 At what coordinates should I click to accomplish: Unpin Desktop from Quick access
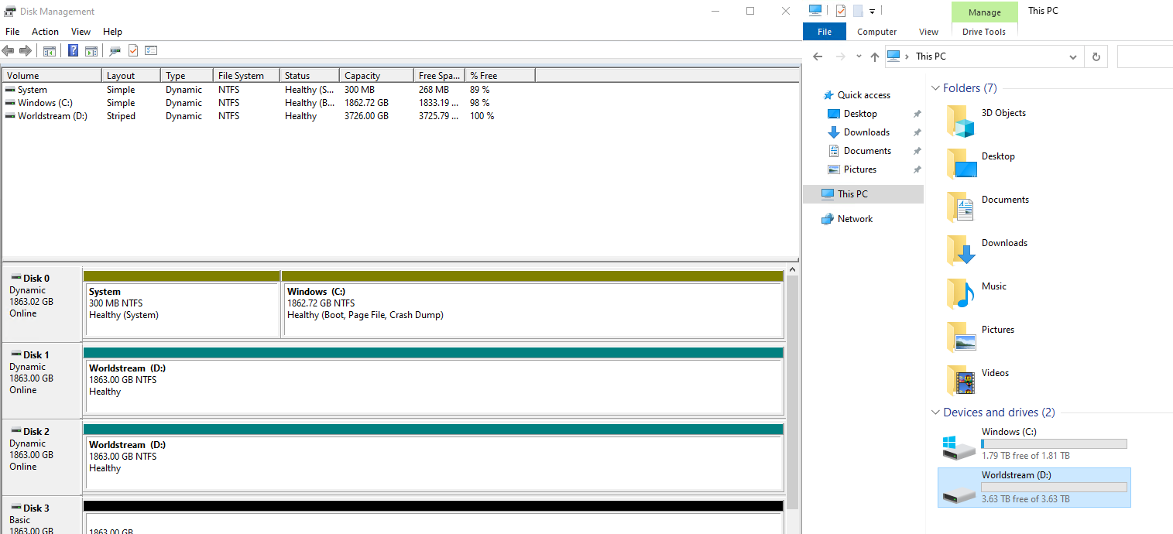[917, 114]
